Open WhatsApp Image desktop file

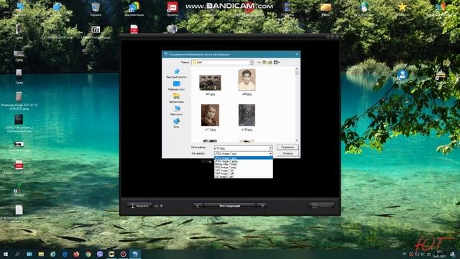[19, 101]
